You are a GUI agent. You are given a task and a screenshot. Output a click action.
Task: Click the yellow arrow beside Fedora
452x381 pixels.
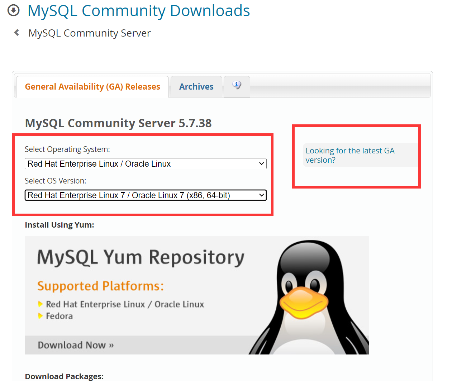coord(40,315)
